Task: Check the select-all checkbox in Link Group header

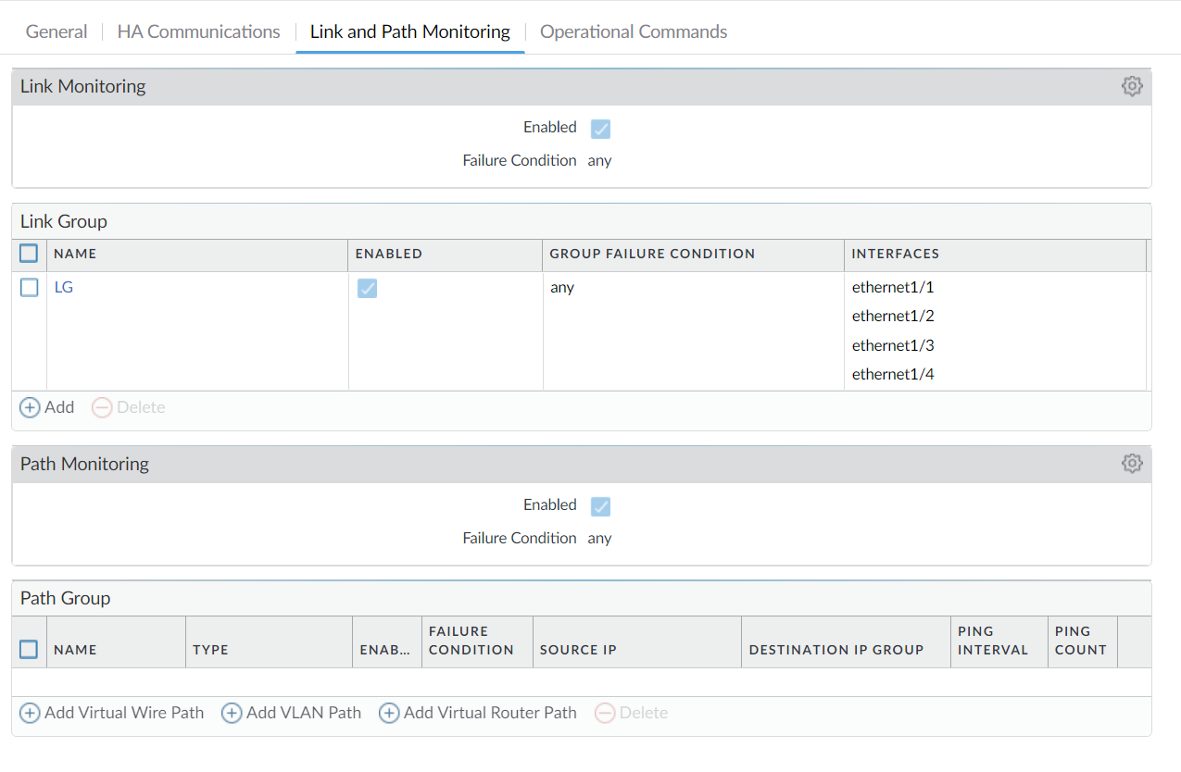Action: [x=28, y=253]
